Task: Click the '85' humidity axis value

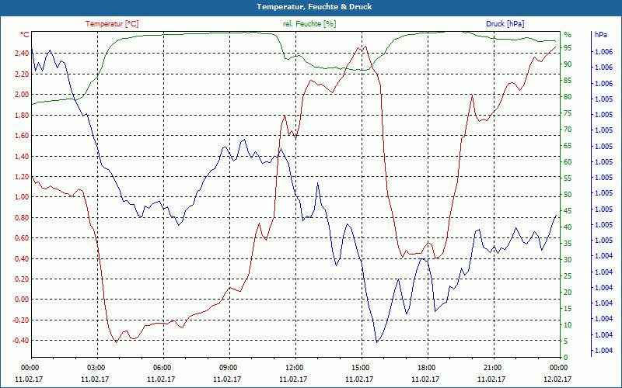Action: (568, 81)
